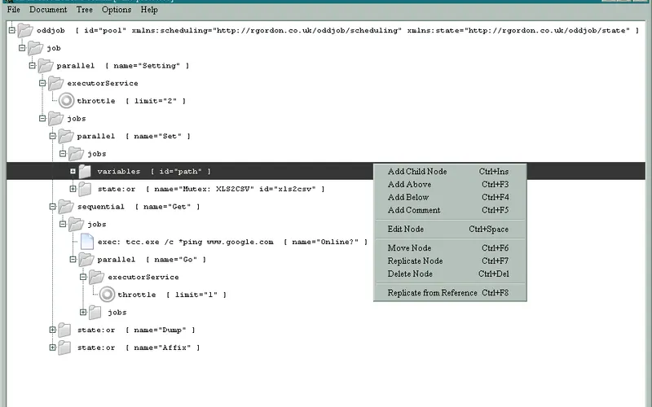The width and height of the screenshot is (652, 407).
Task: Click the oddjob folder icon
Action: [25, 30]
